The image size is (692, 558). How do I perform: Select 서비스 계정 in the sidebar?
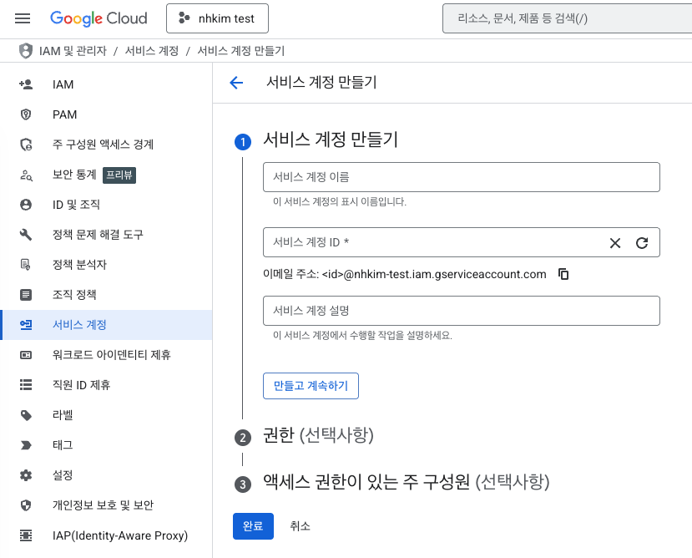pyautogui.click(x=79, y=325)
